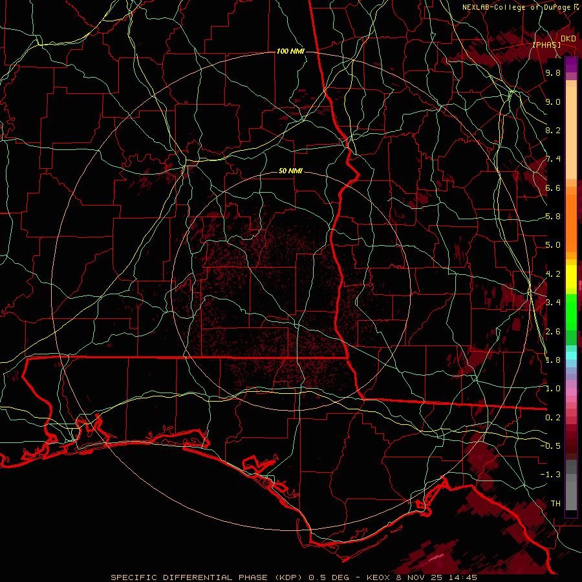Click the -0.5 value on the color scale
The image size is (582, 582).
point(550,446)
